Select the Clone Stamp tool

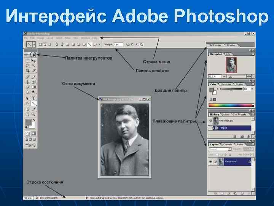click(x=27, y=82)
